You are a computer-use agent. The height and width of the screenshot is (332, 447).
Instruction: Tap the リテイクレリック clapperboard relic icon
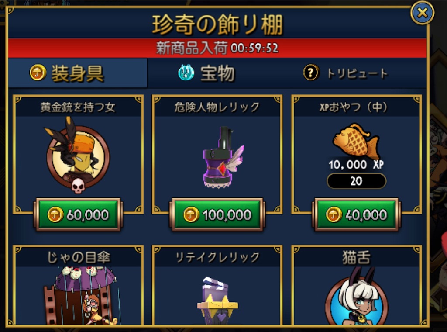pyautogui.click(x=217, y=301)
